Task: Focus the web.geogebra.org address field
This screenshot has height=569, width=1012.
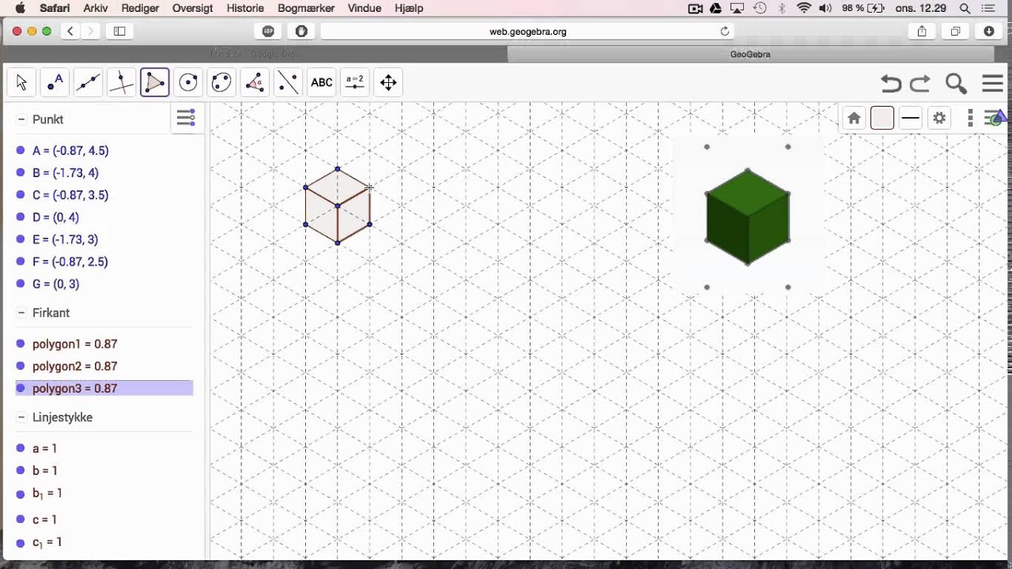Action: (527, 31)
